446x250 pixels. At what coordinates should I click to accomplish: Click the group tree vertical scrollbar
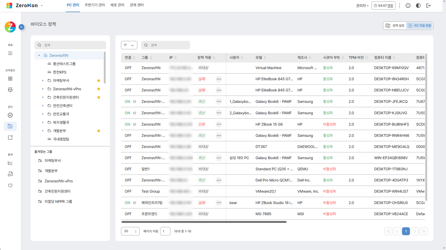(104, 68)
